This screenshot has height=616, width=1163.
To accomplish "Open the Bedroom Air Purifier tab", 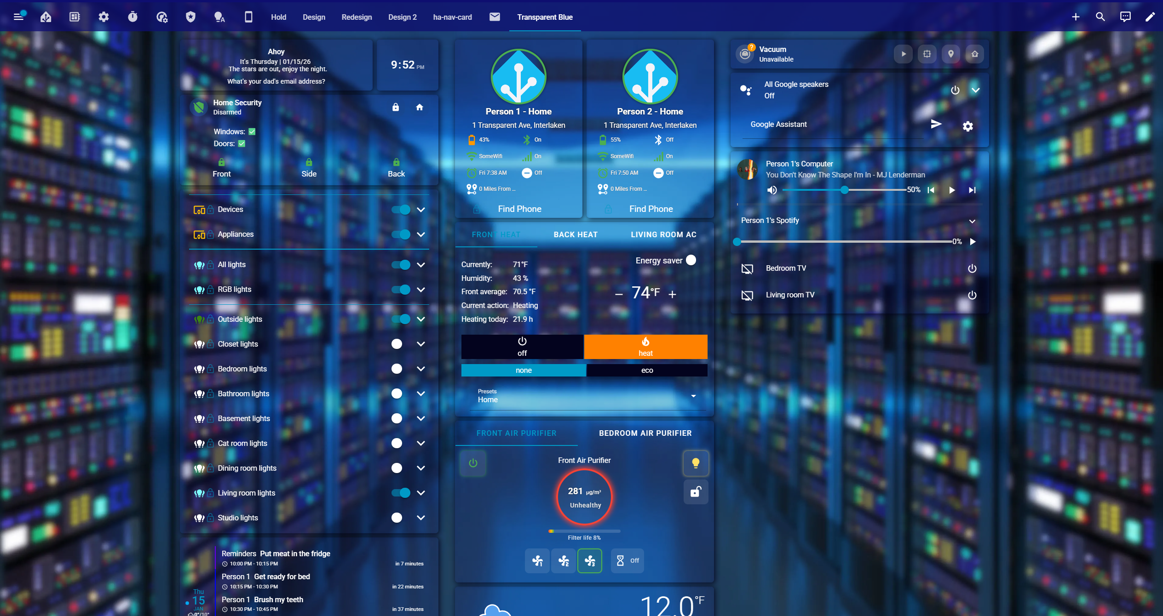I will [645, 433].
